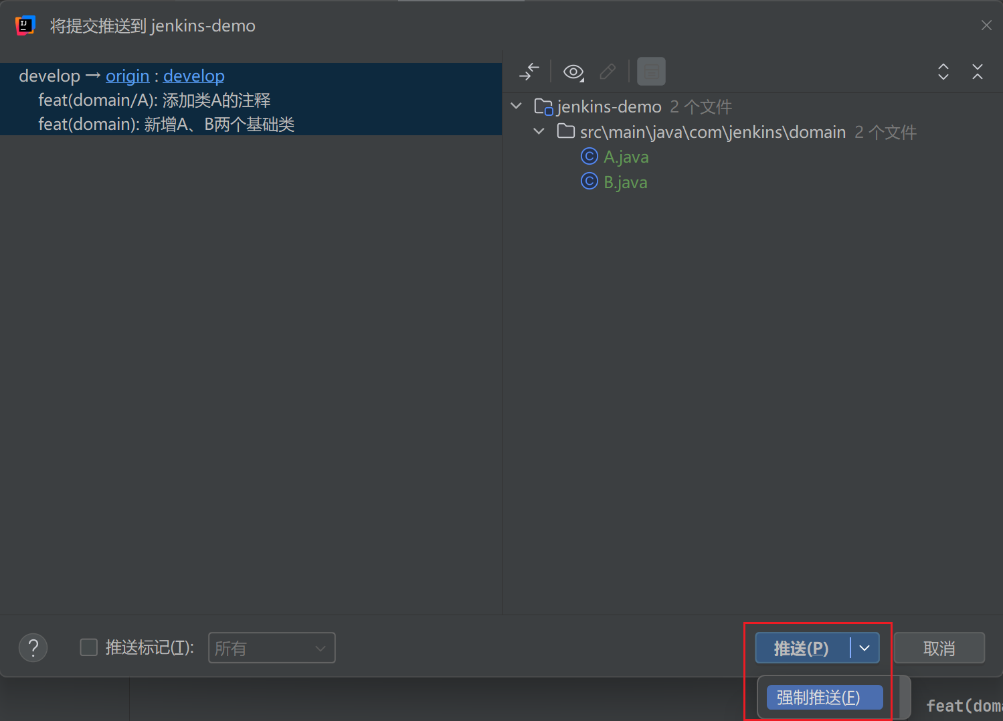Viewport: 1003px width, 721px height.
Task: Open the push button dropdown arrow
Action: (x=864, y=648)
